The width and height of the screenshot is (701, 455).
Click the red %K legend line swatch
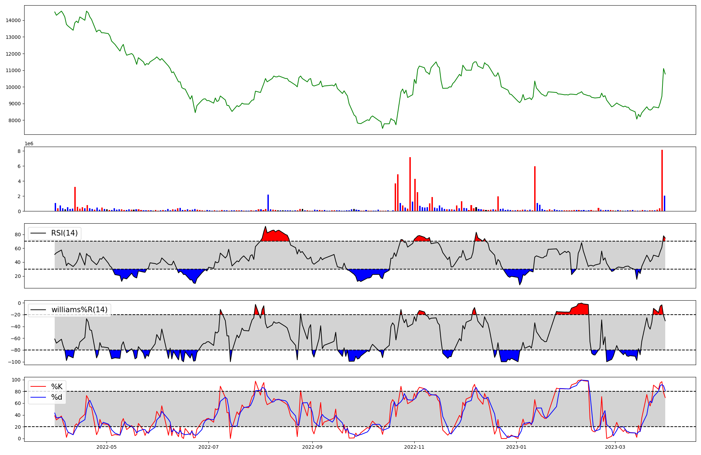pos(38,387)
